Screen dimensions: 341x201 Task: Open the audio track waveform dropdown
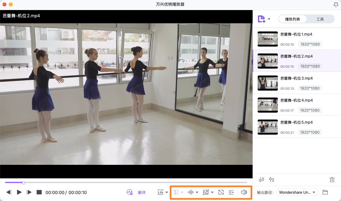(193, 192)
